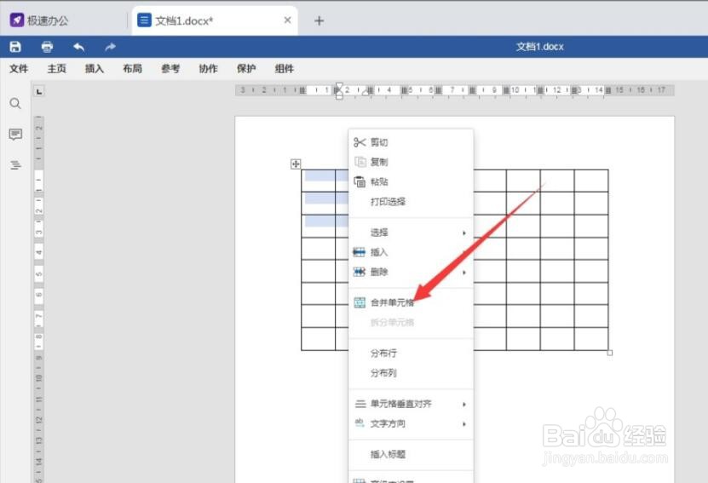Expand the 文字方向 submenu arrow
Screen dimensions: 708x483
coord(463,424)
